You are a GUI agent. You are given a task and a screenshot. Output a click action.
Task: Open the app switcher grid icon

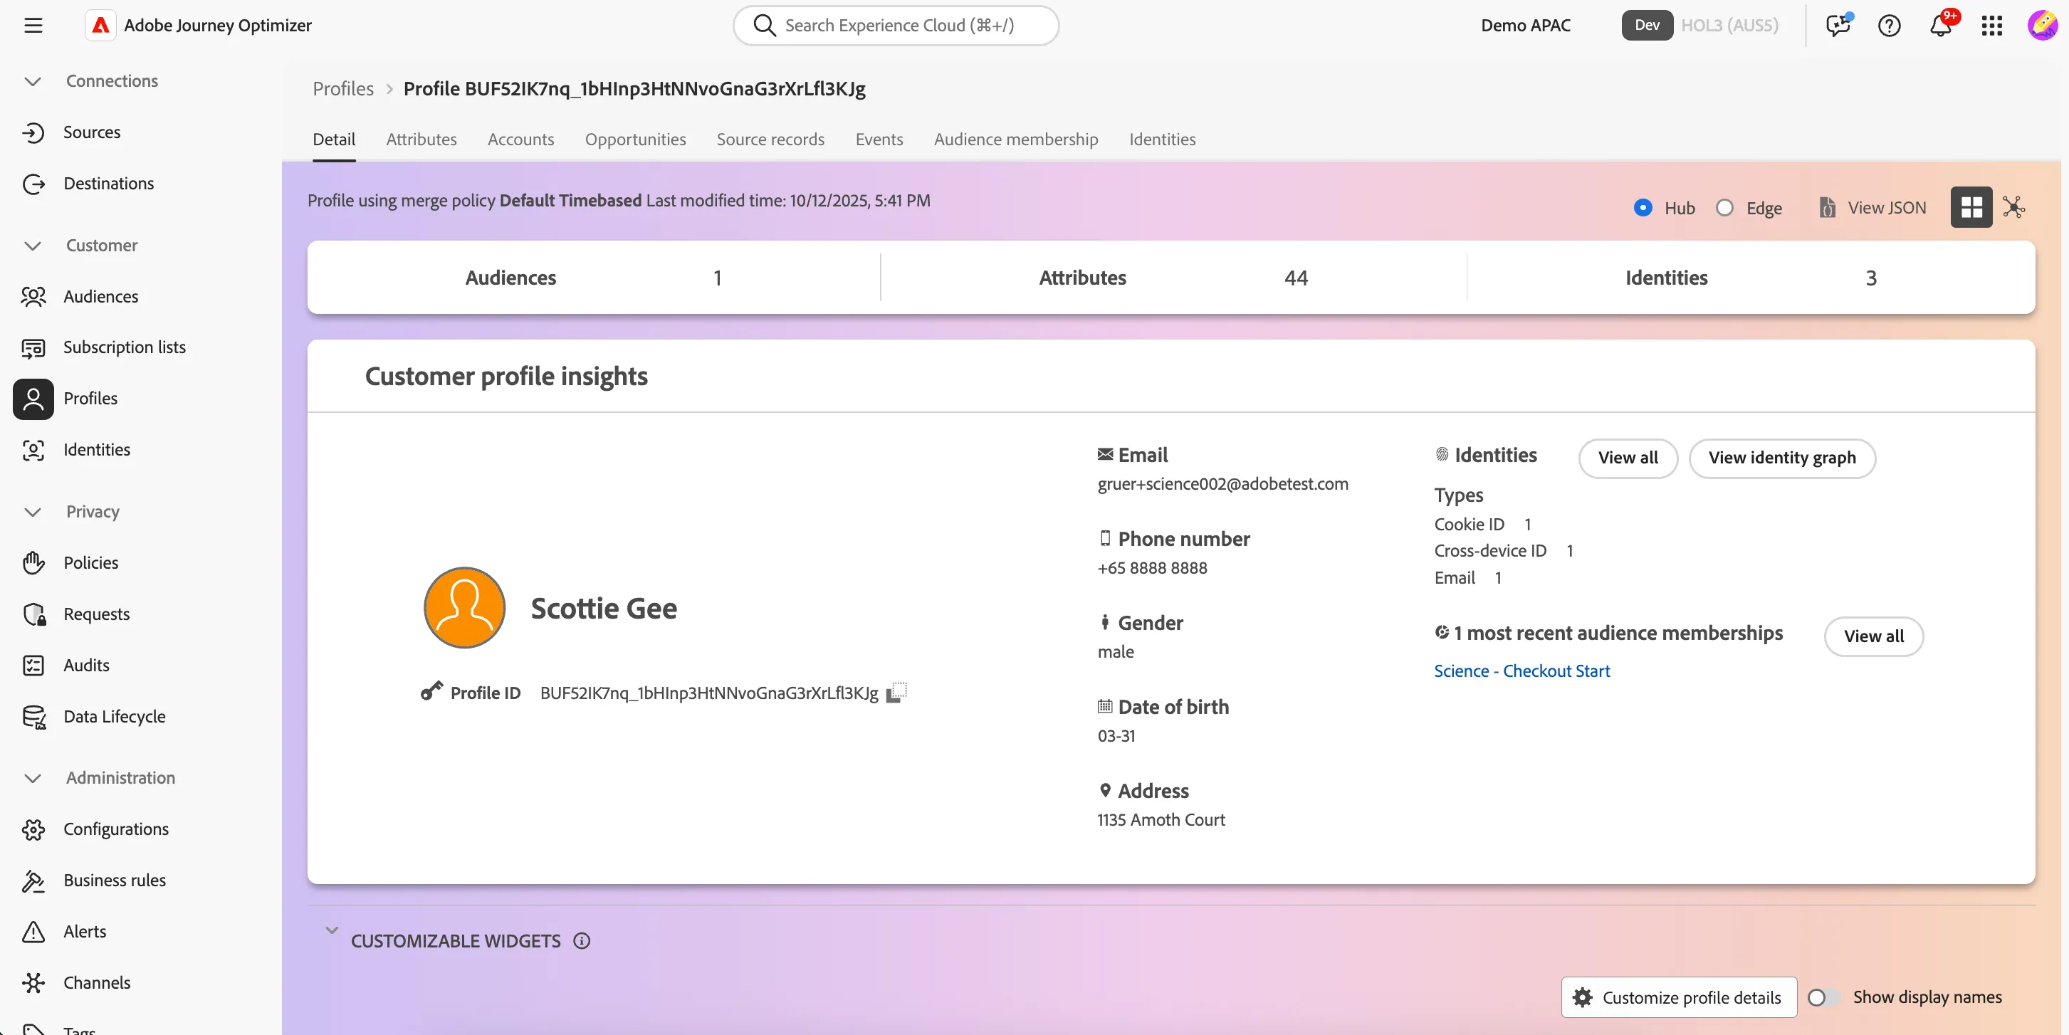pyautogui.click(x=1992, y=26)
